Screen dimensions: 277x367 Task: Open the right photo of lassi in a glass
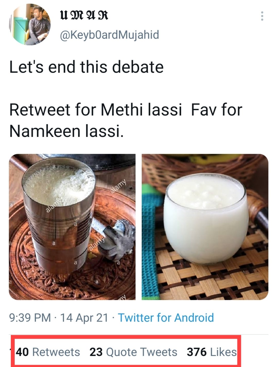click(205, 227)
